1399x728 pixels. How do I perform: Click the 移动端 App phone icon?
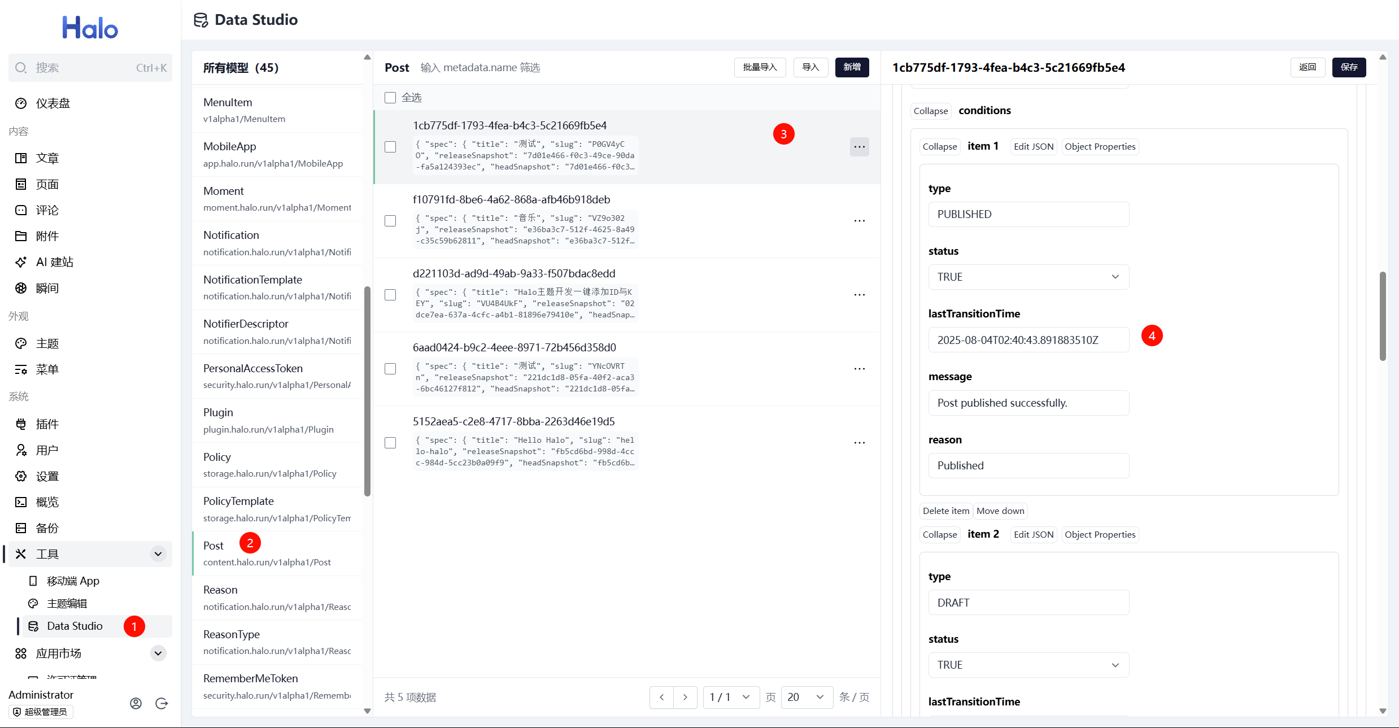(x=33, y=581)
